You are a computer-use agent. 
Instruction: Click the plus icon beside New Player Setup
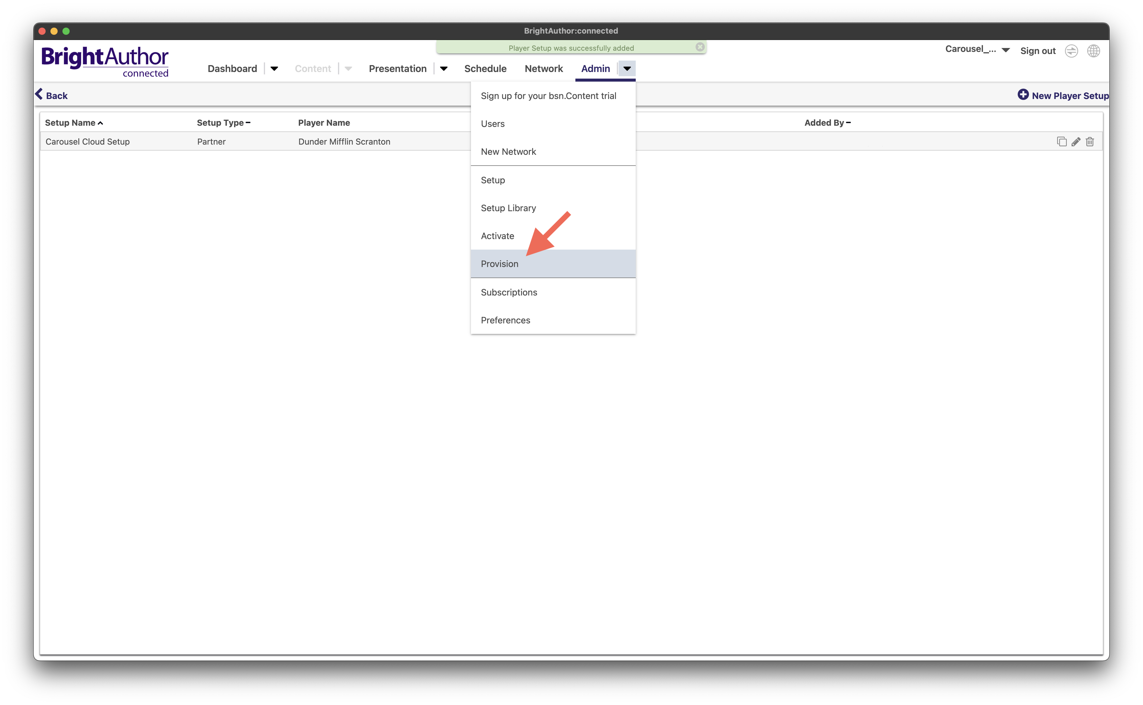coord(1023,95)
